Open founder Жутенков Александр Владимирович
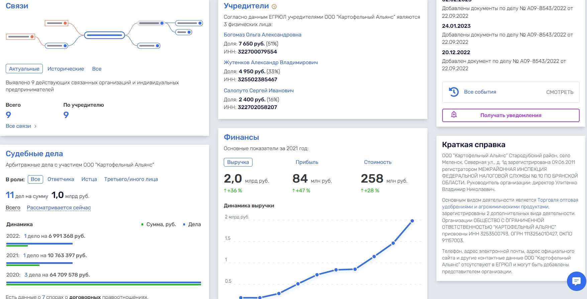Image resolution: width=587 pixels, height=299 pixels. tap(271, 62)
